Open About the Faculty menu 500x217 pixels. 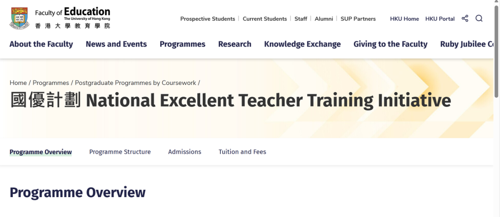pyautogui.click(x=41, y=44)
